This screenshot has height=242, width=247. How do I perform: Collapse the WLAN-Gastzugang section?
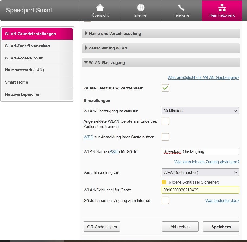(x=161, y=62)
